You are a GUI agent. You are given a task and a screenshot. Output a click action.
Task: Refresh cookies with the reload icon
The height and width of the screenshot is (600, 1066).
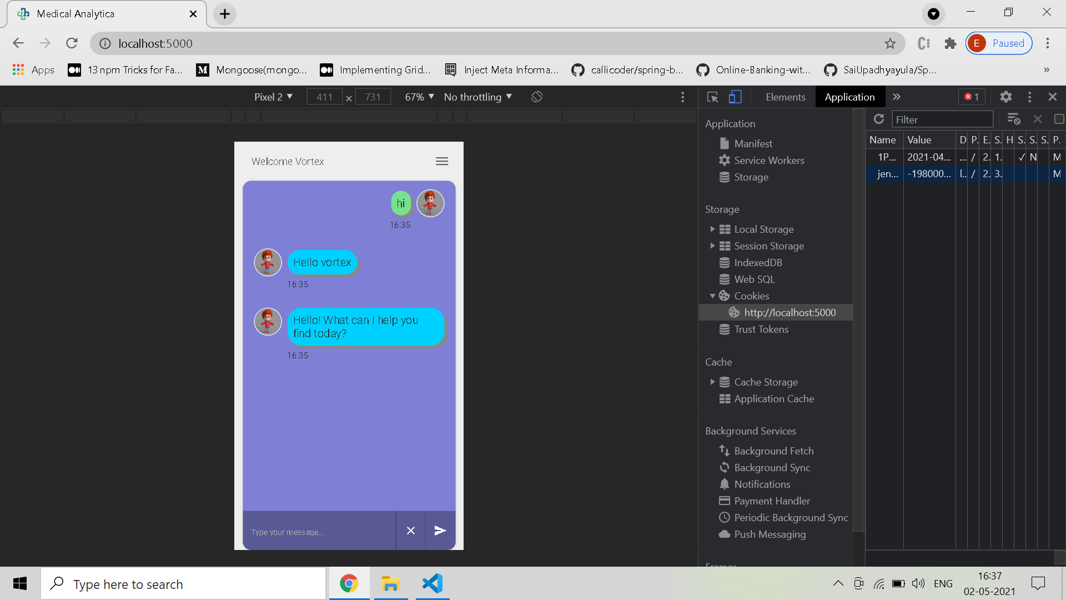[x=878, y=119]
